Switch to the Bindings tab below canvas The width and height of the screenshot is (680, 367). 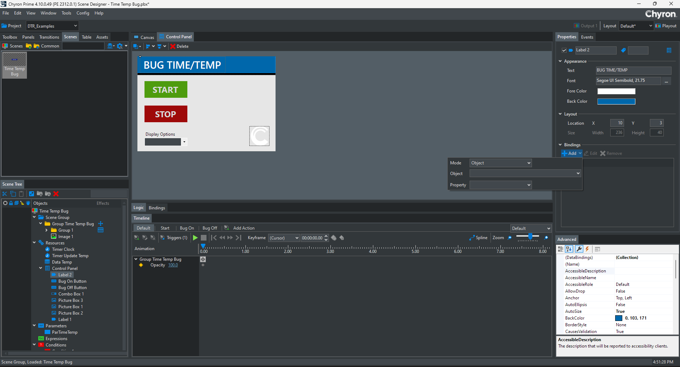click(157, 208)
